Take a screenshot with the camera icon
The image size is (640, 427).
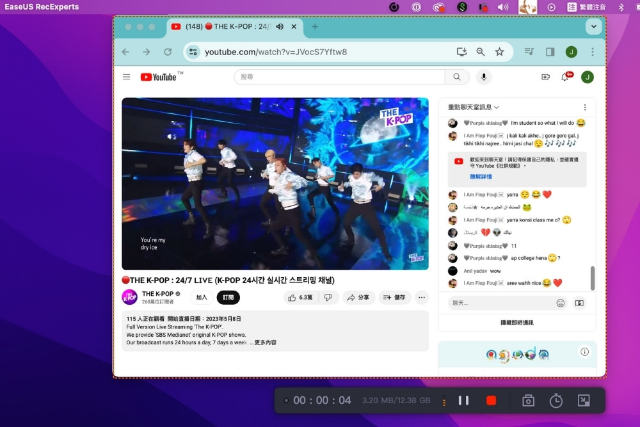coord(528,401)
